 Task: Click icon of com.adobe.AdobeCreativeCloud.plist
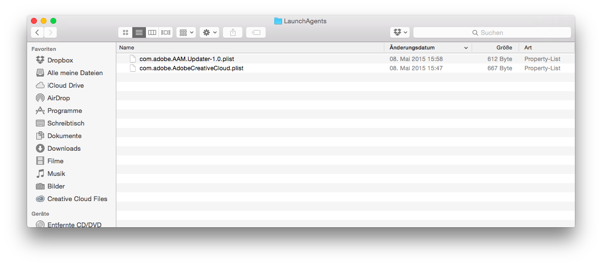pos(133,68)
